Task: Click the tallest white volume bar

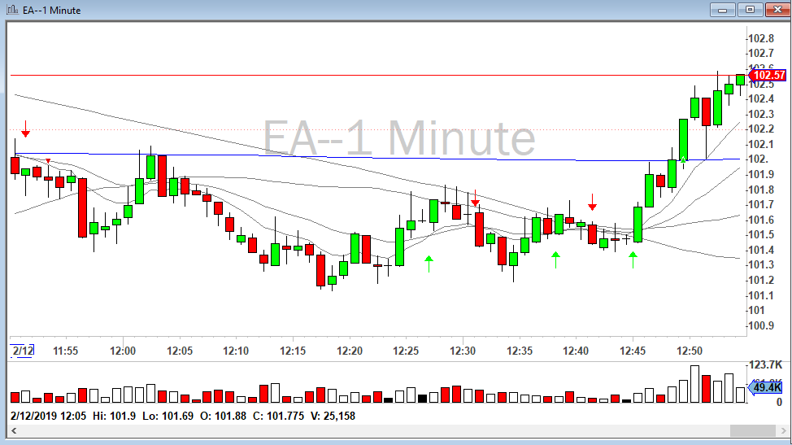Action: click(694, 384)
